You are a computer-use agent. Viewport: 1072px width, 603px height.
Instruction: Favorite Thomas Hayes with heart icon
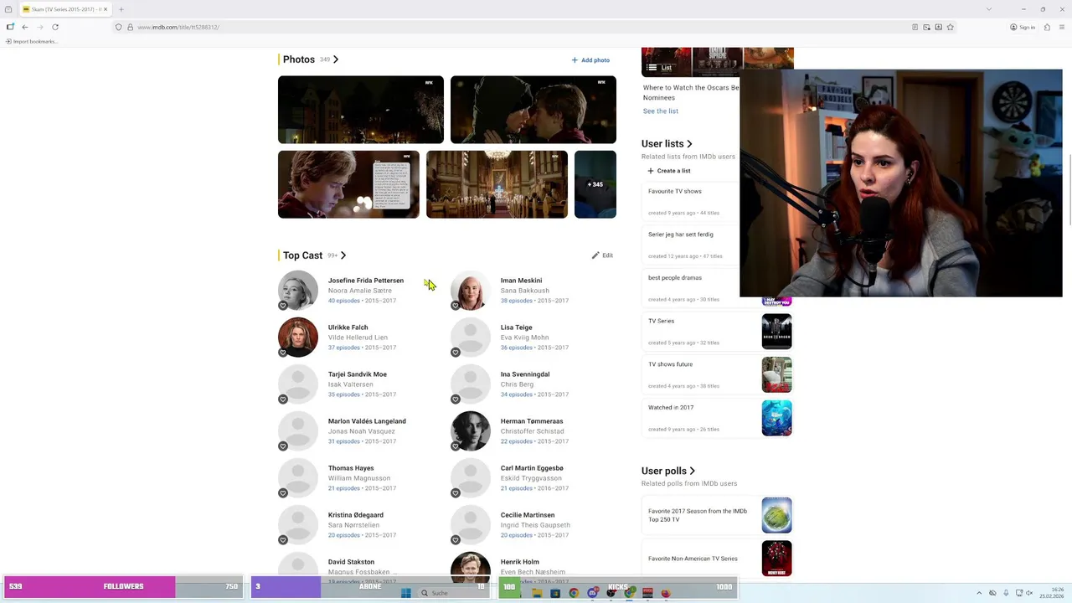[x=283, y=493]
